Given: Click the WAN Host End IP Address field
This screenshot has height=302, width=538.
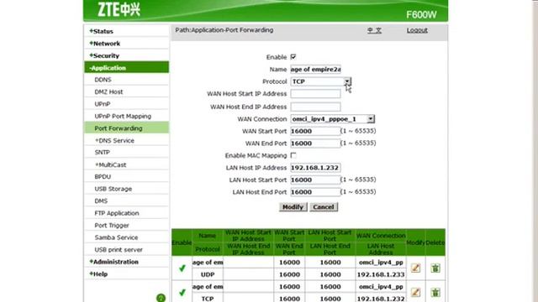Looking at the screenshot, I should (x=316, y=107).
